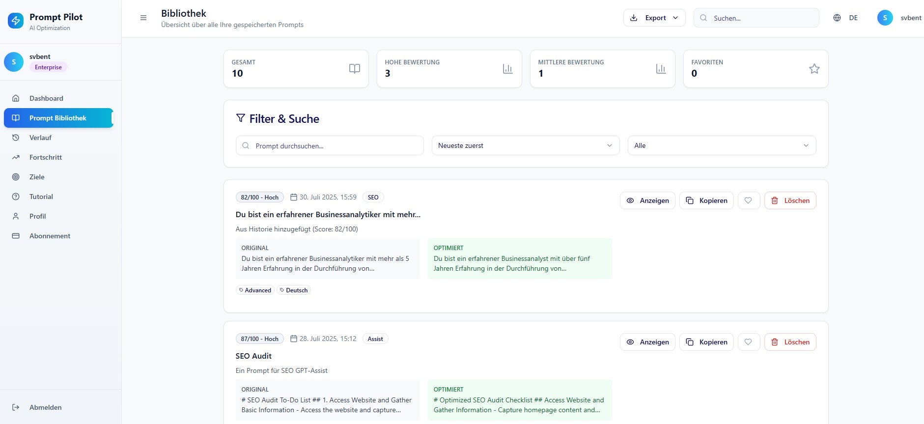Viewport: 924px width, 424px height.
Task: Click the star icon in Favoriten card
Action: click(x=814, y=69)
